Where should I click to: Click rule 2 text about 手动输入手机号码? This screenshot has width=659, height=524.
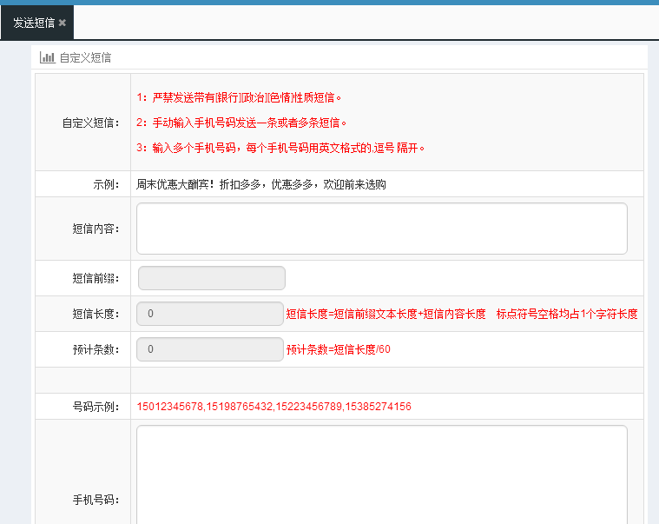click(x=241, y=123)
